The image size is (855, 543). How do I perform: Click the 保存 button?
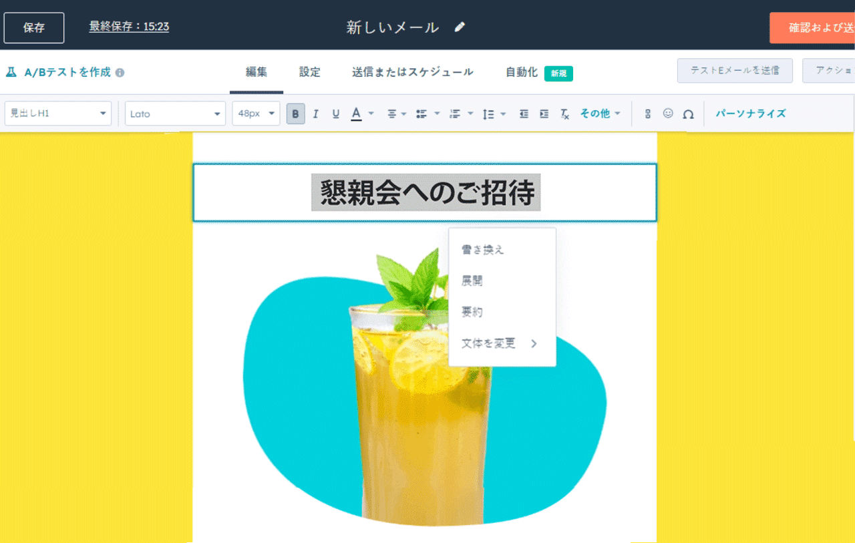pos(34,28)
